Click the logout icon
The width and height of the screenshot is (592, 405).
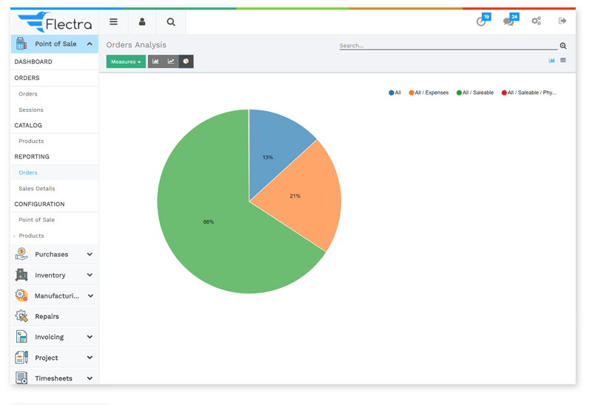coord(562,21)
